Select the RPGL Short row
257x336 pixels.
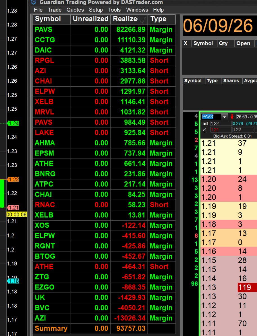104,60
